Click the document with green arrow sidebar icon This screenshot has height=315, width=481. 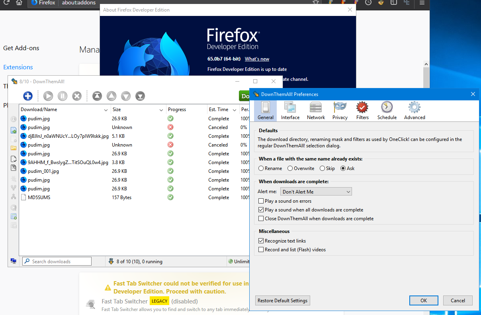pos(14,130)
